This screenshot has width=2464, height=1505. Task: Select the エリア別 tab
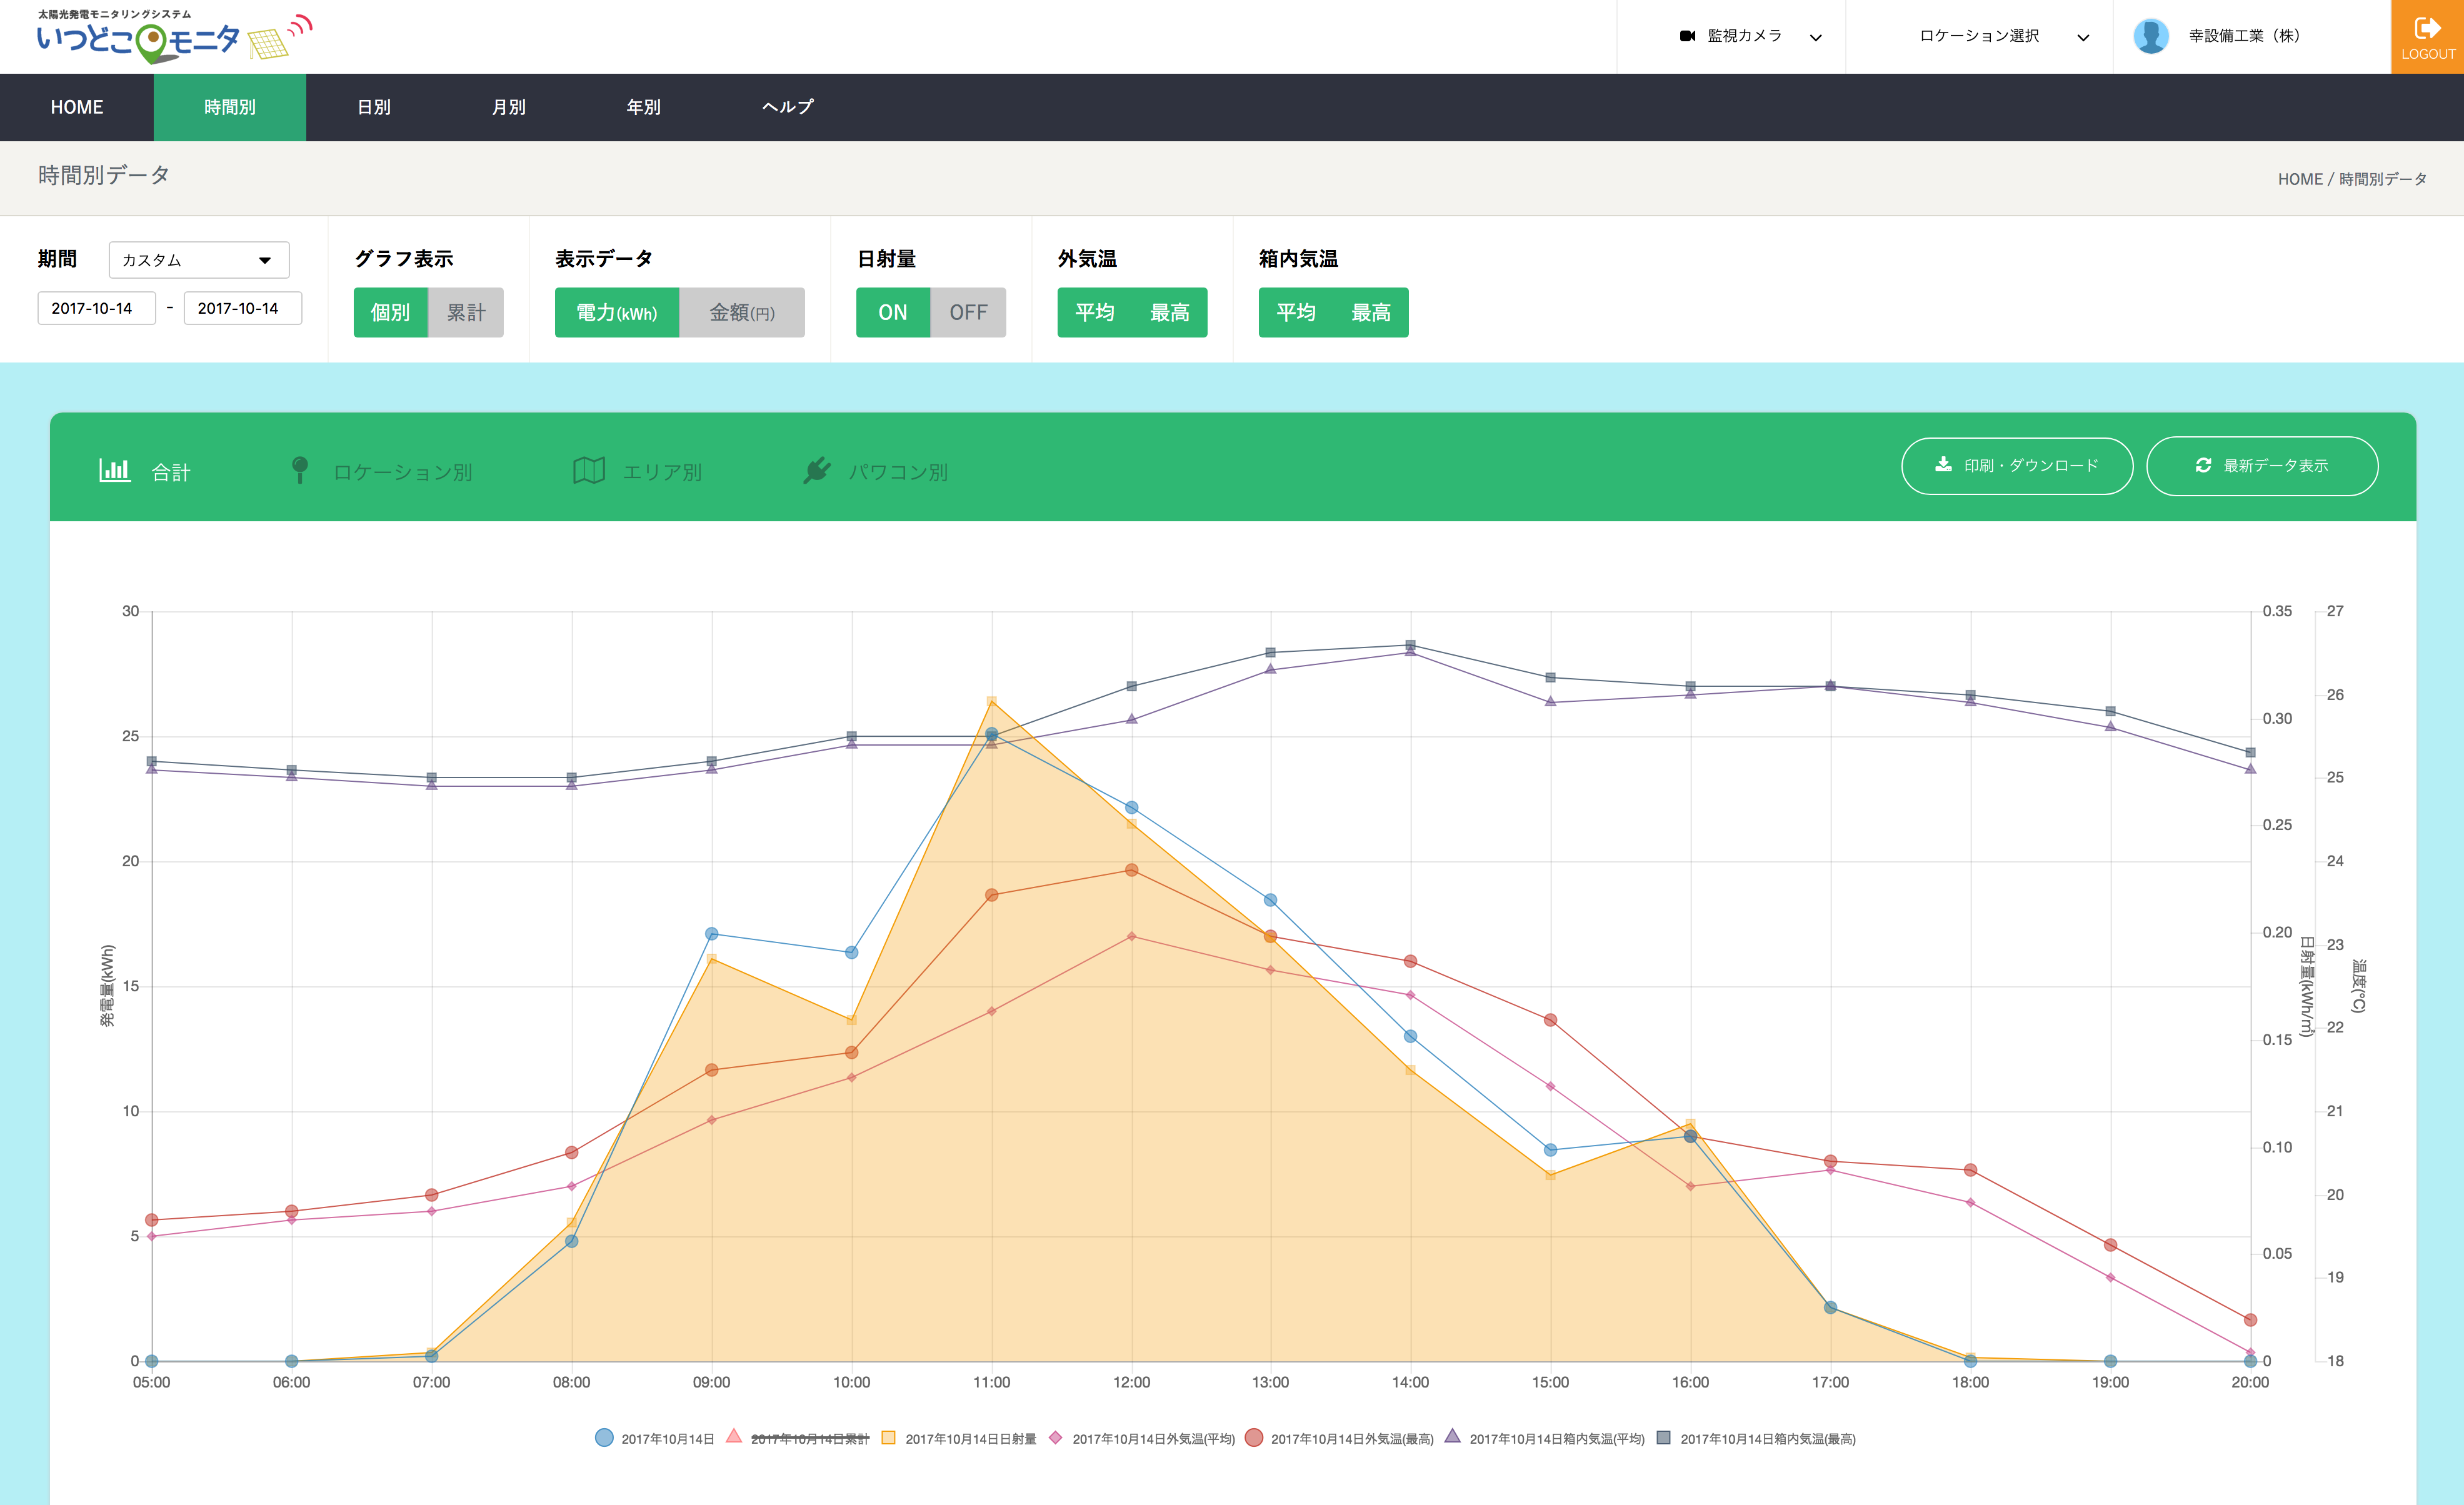(638, 471)
